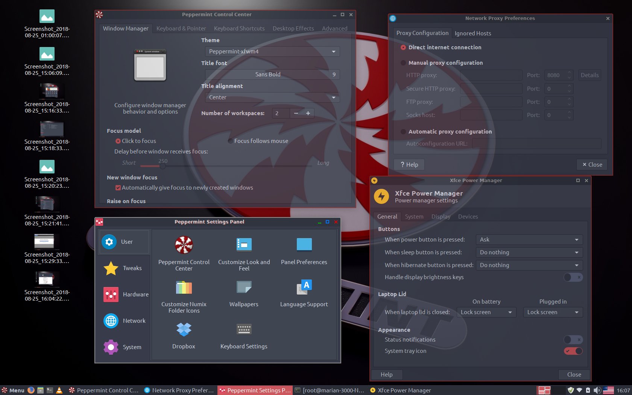Enable Handle display brightness keys switch
Image resolution: width=632 pixels, height=395 pixels.
pyautogui.click(x=573, y=277)
